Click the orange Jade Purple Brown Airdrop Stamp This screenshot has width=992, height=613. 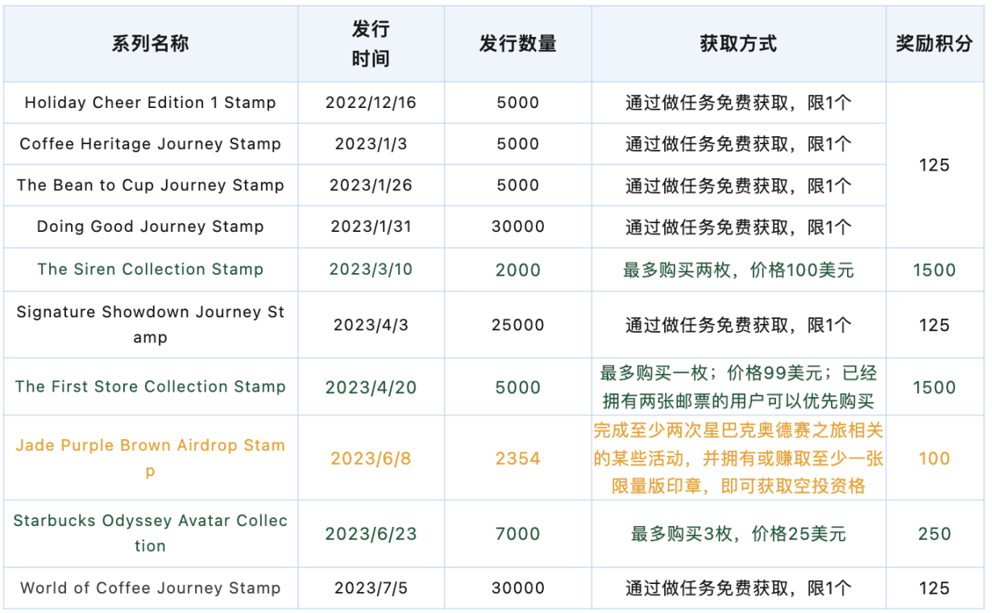(x=150, y=458)
